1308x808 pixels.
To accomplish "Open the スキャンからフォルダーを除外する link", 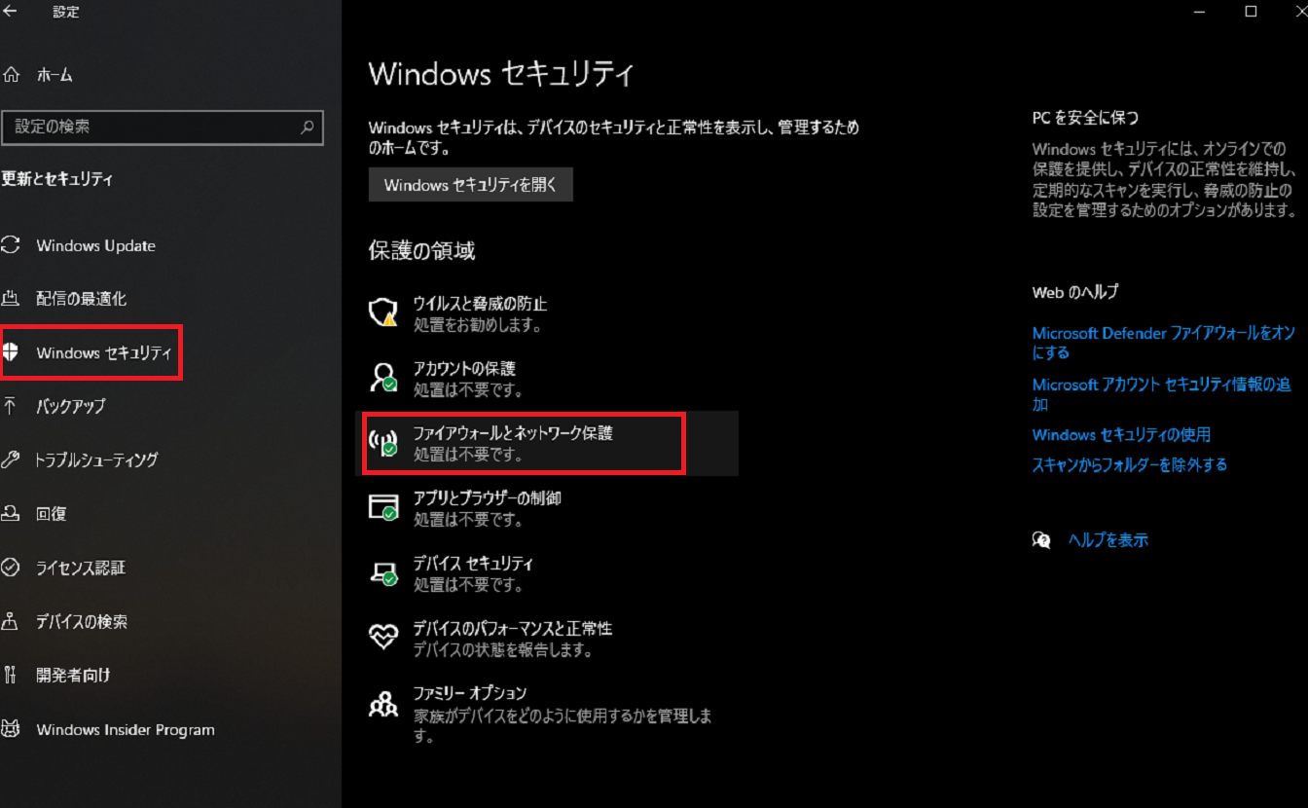I will (x=1129, y=465).
